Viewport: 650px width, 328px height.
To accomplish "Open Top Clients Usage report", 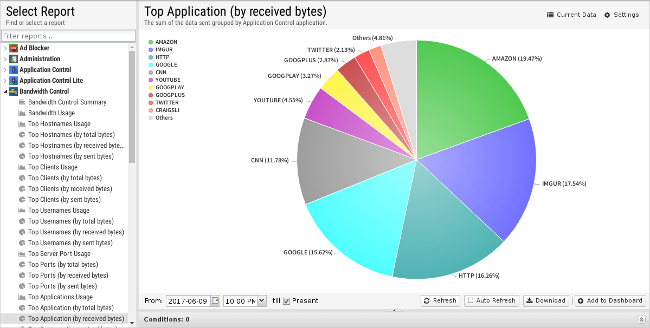I will (x=53, y=167).
